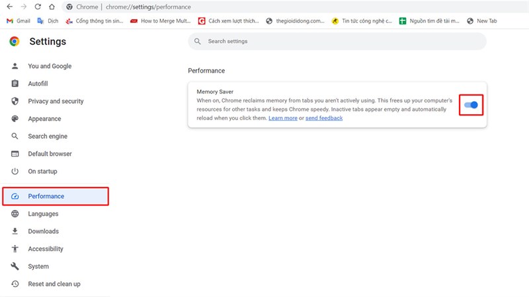Reload the page with the refresh icon

tap(38, 7)
